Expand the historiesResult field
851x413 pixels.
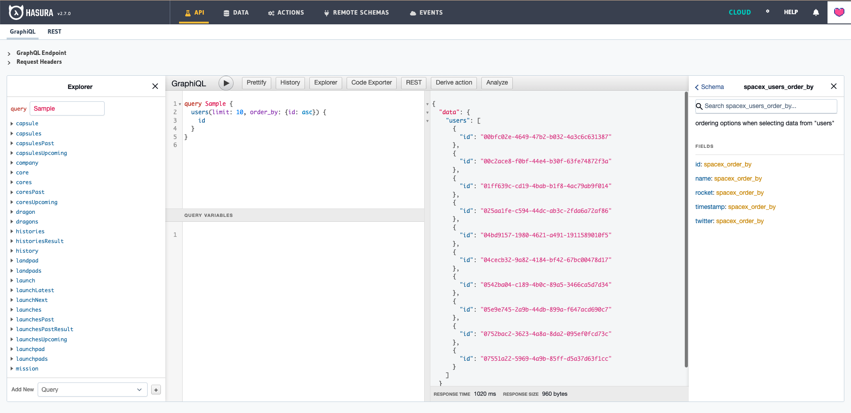click(37, 241)
